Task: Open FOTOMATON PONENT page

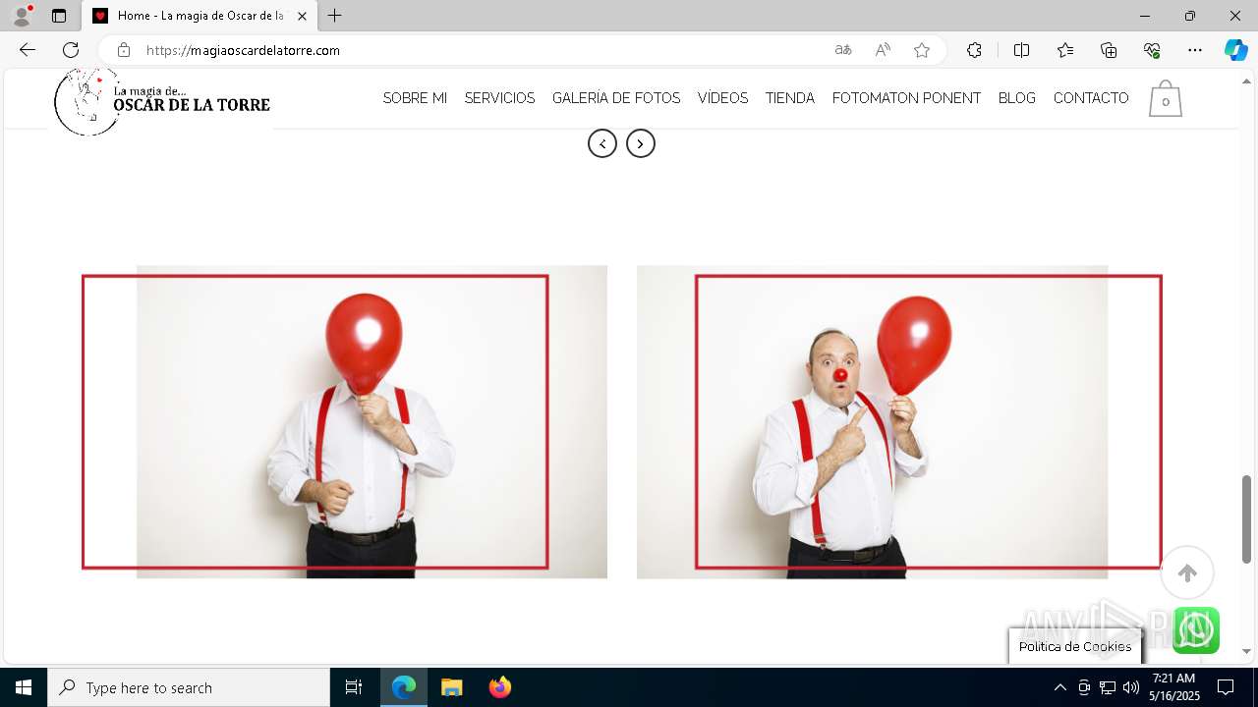Action: point(906,98)
